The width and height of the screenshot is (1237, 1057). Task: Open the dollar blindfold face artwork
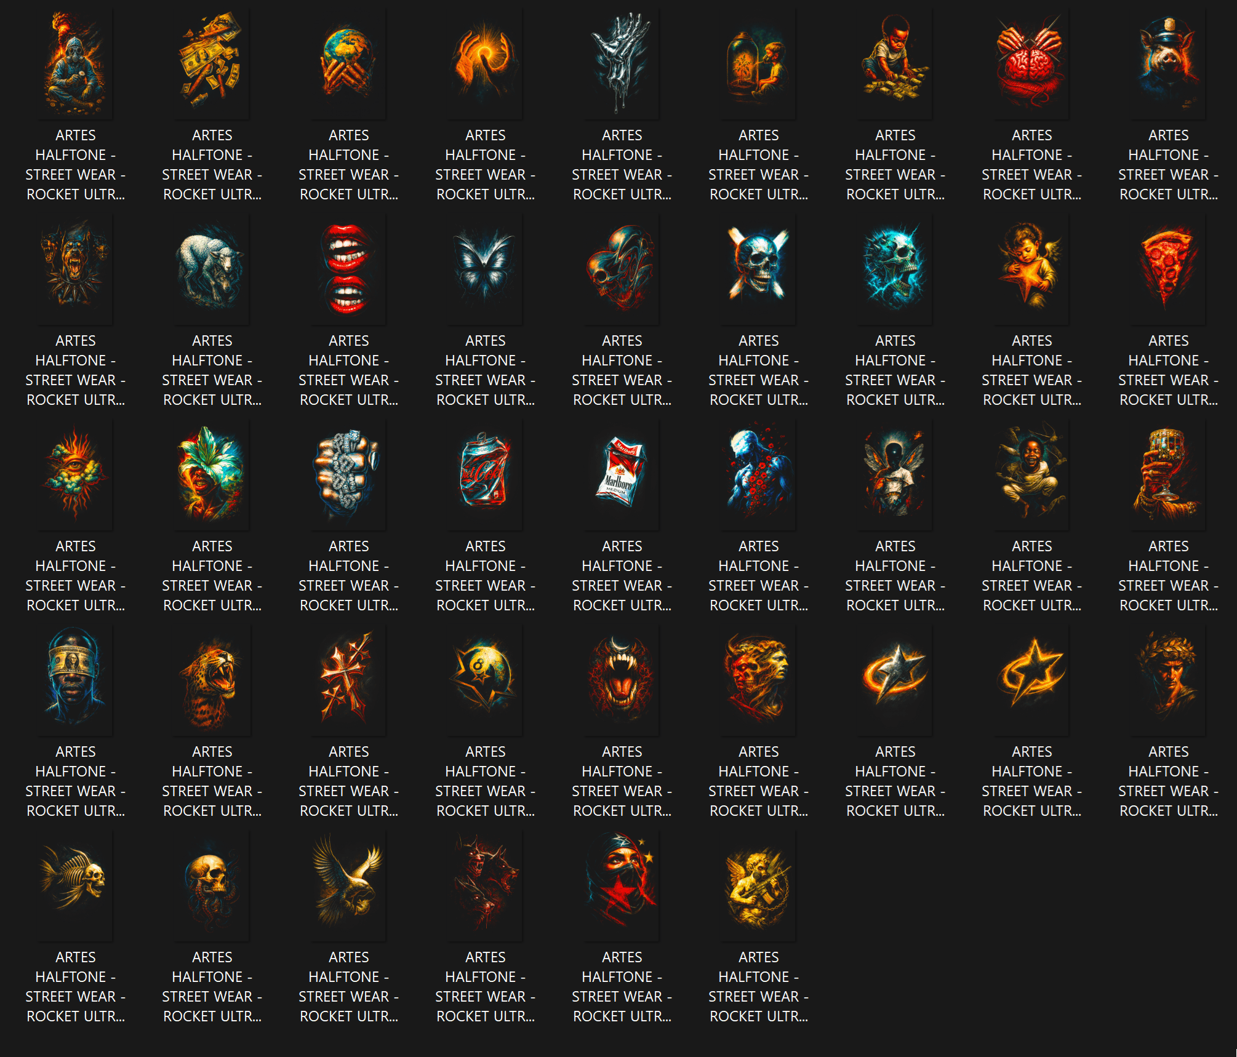click(x=75, y=680)
